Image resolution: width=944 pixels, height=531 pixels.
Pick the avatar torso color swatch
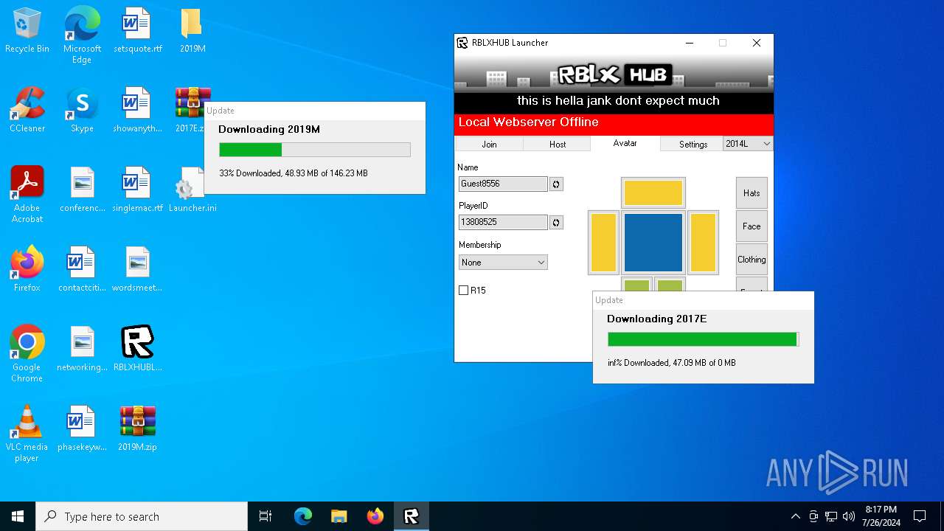point(653,243)
